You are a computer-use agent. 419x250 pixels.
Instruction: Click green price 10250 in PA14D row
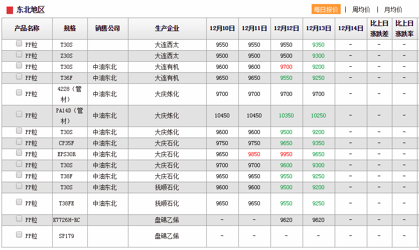click(318, 115)
